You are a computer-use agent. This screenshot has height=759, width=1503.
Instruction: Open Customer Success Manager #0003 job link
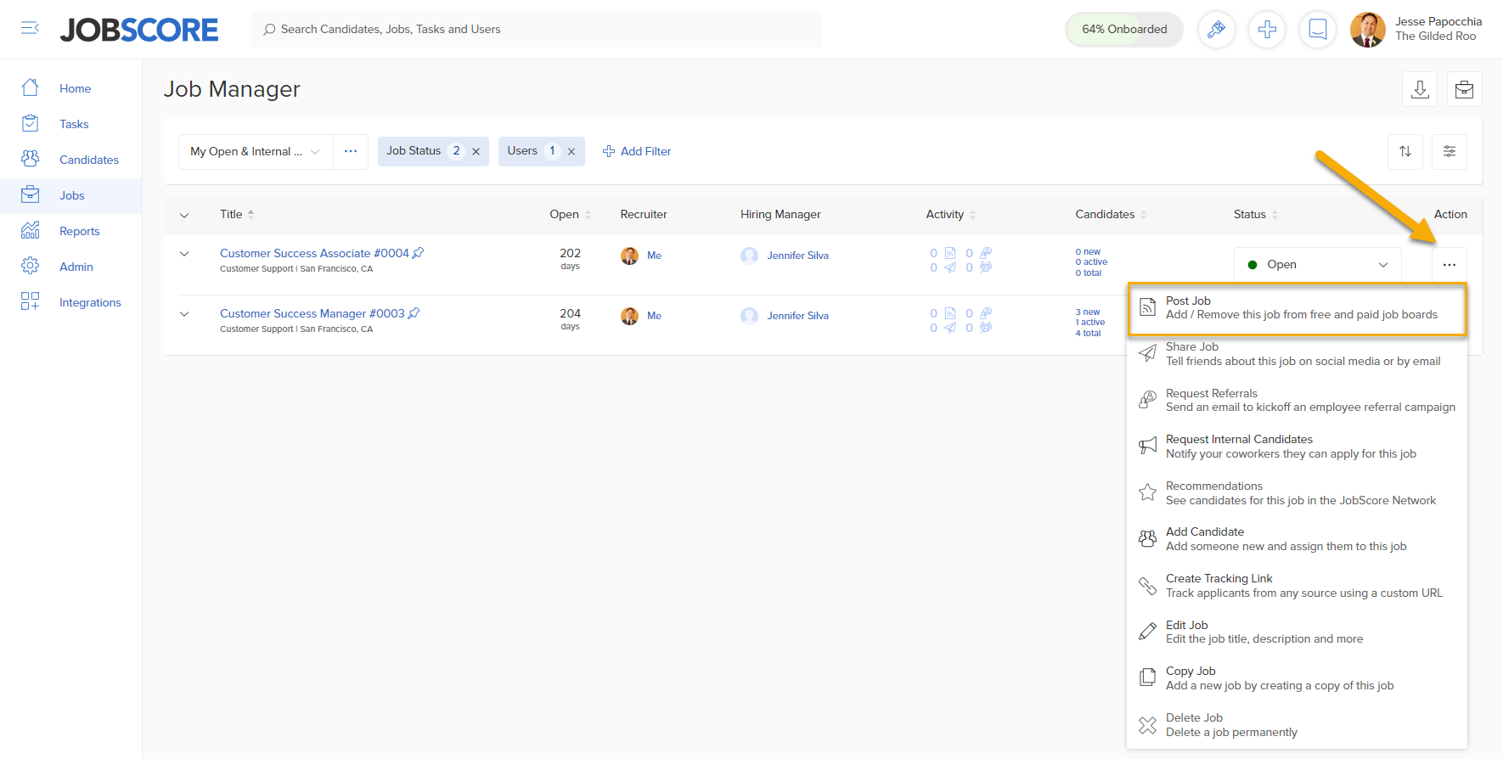click(x=312, y=313)
